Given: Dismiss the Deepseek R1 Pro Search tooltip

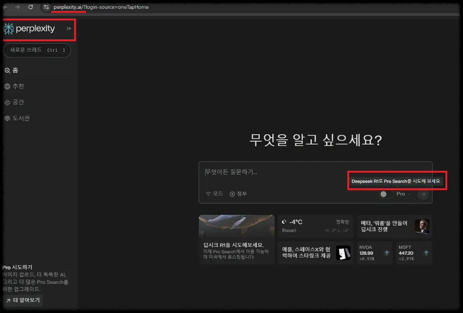Looking at the screenshot, I should [x=397, y=181].
